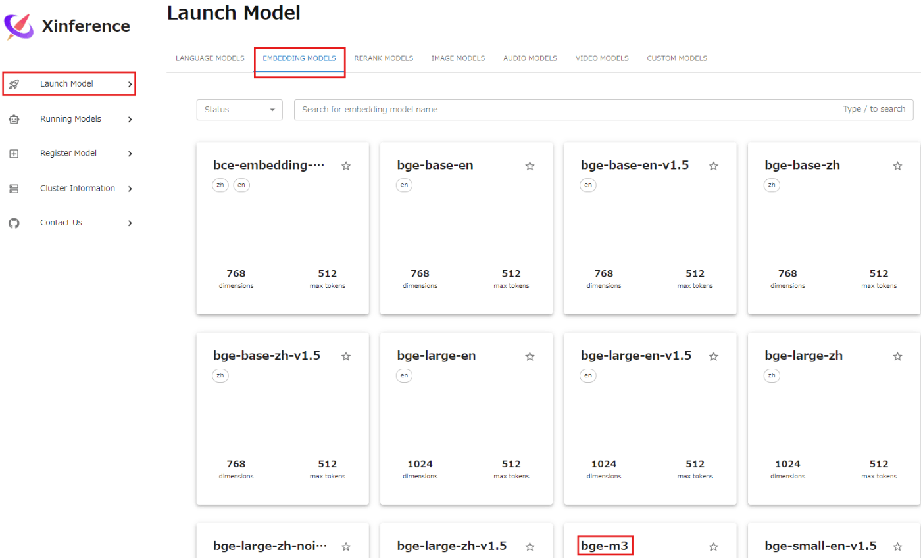Image resolution: width=921 pixels, height=558 pixels.
Task: Click the rocket icon beside Launch Model
Action: pos(14,84)
